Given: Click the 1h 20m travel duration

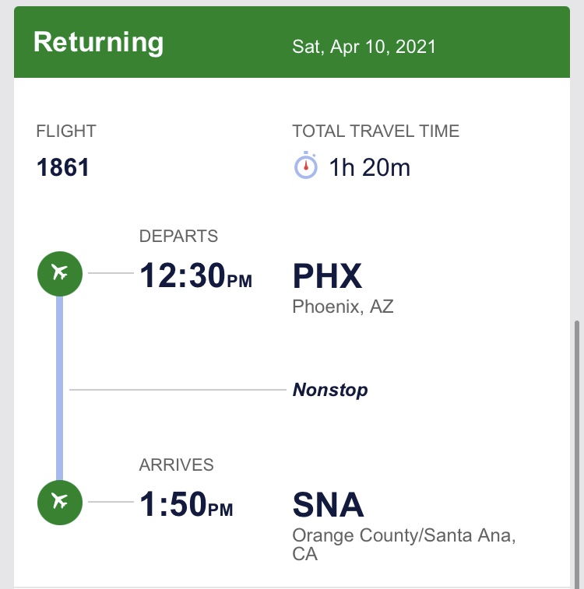Looking at the screenshot, I should [x=369, y=167].
